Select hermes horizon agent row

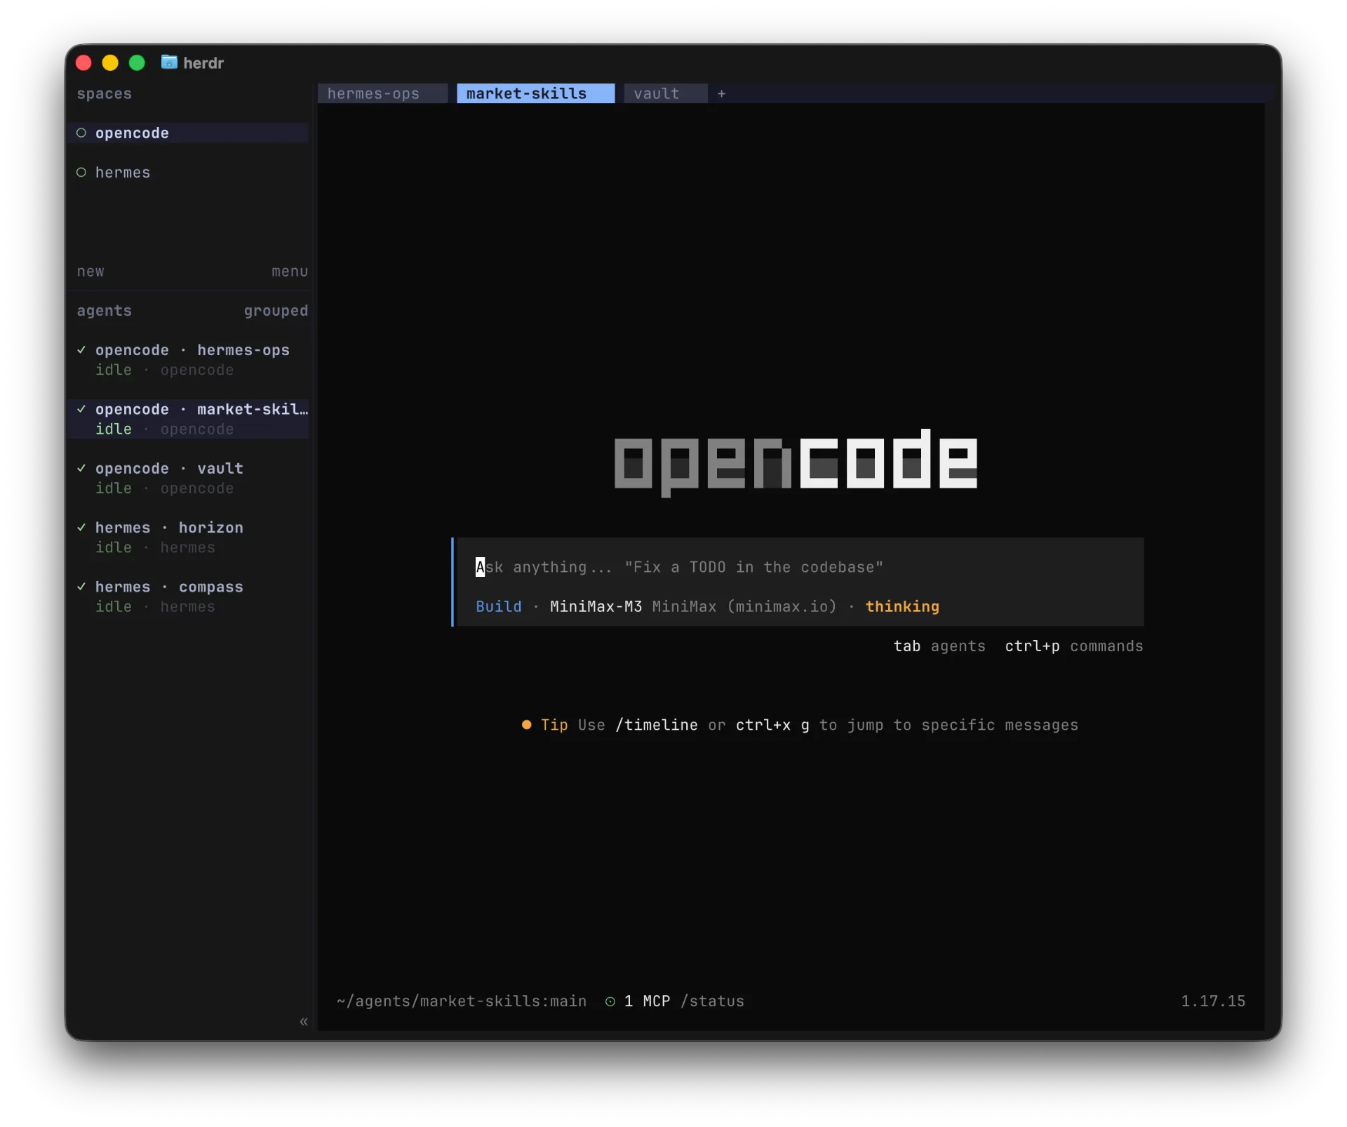pyautogui.click(x=188, y=537)
